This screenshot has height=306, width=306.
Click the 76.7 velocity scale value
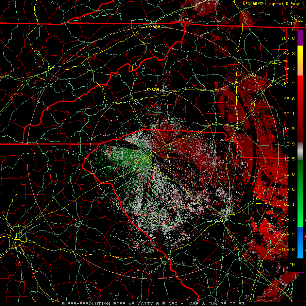tap(289, 68)
